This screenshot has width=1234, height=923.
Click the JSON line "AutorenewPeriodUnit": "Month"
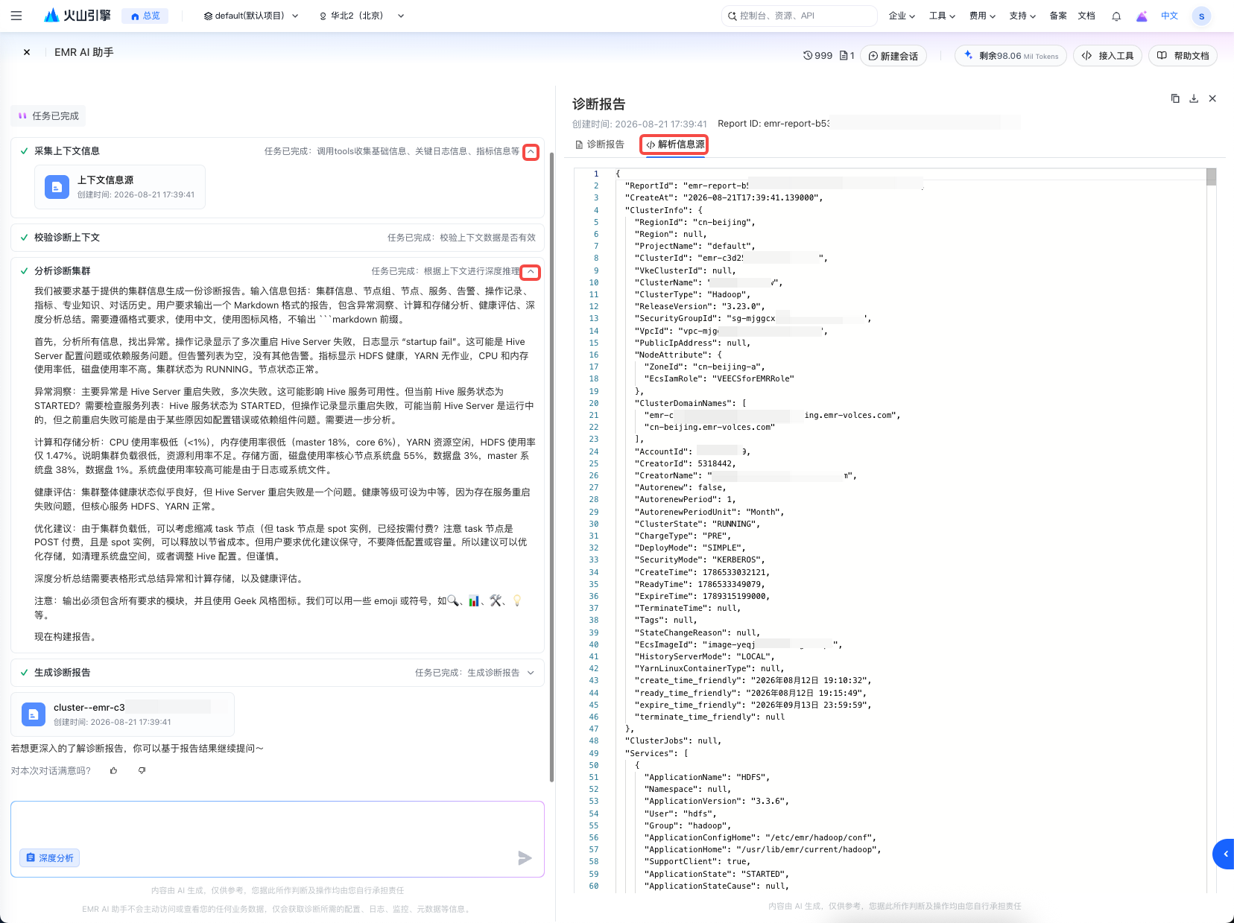point(709,513)
